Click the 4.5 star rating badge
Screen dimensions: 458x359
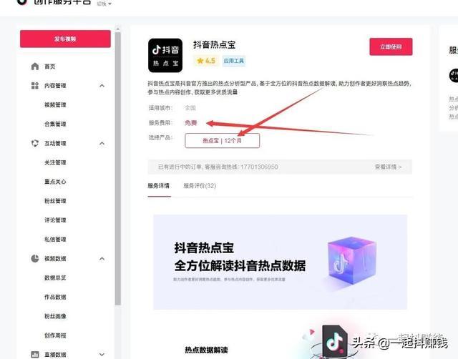coord(206,61)
